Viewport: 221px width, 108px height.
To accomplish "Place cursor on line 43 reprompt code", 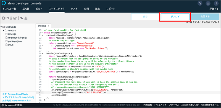I will tap(78, 92).
